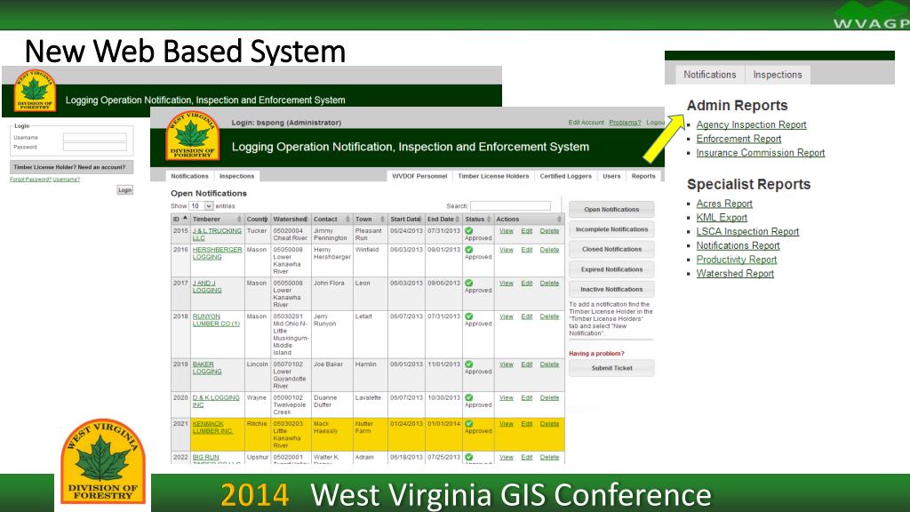Click the Closed Notifications button
The width and height of the screenshot is (910, 512).
click(x=611, y=249)
